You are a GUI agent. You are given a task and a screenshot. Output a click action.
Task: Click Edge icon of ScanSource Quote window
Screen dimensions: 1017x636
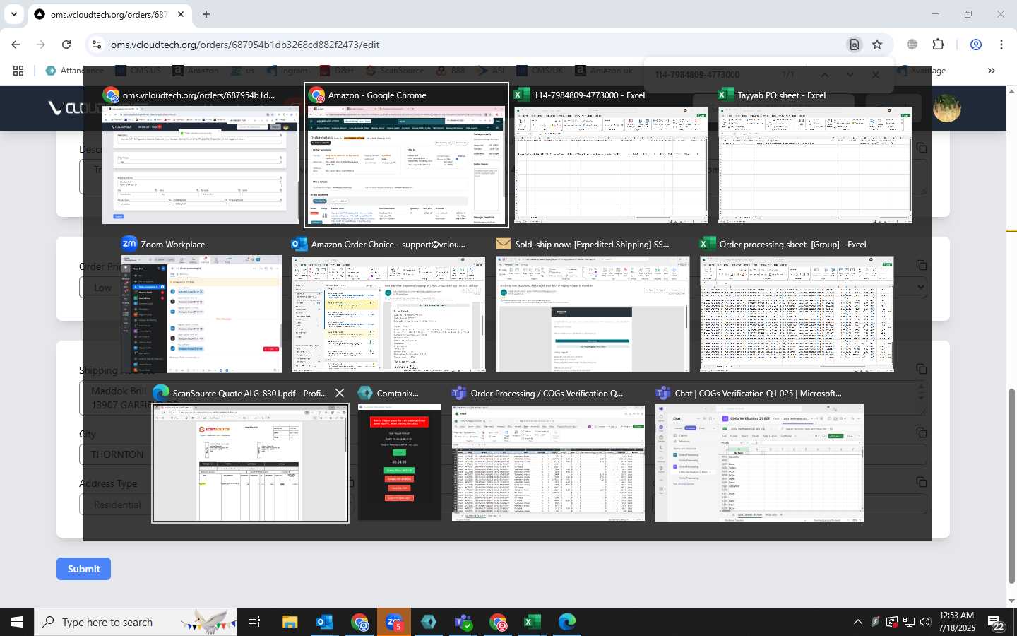pos(161,393)
